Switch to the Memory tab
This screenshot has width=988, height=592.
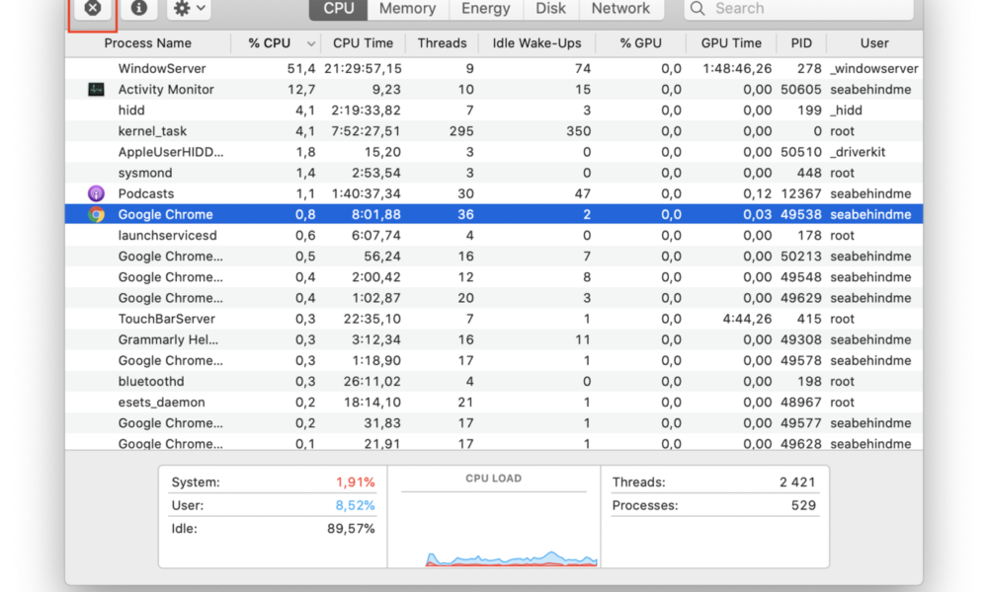tap(407, 9)
